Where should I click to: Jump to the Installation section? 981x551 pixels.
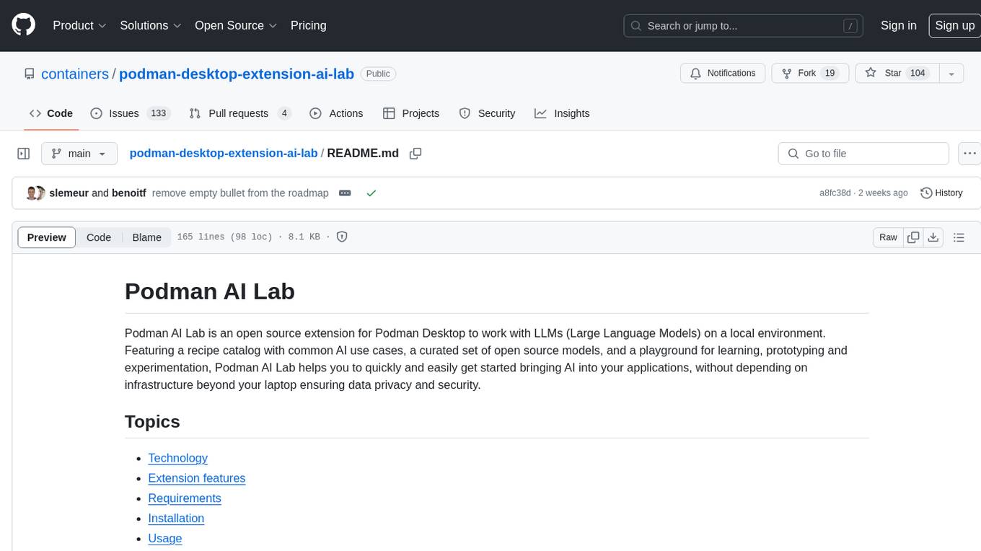[x=176, y=519]
